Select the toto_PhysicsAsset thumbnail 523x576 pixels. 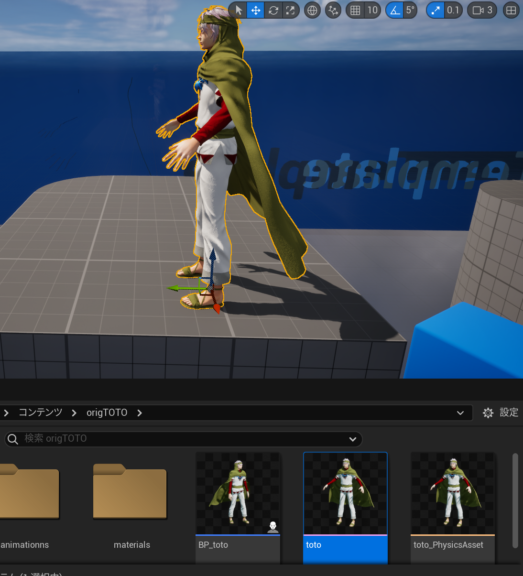453,494
